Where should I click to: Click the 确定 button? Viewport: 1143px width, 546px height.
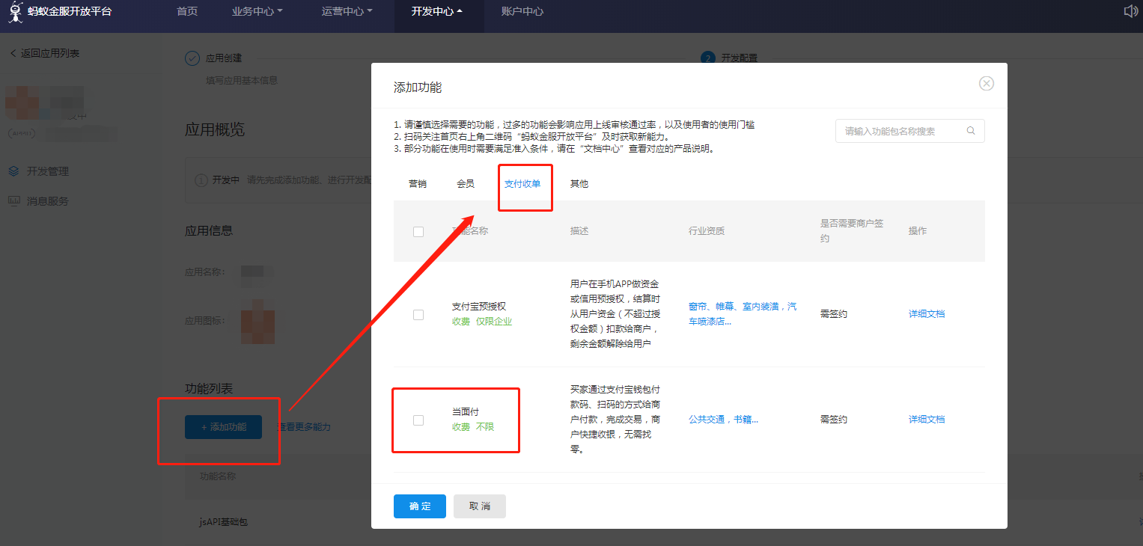click(x=420, y=506)
